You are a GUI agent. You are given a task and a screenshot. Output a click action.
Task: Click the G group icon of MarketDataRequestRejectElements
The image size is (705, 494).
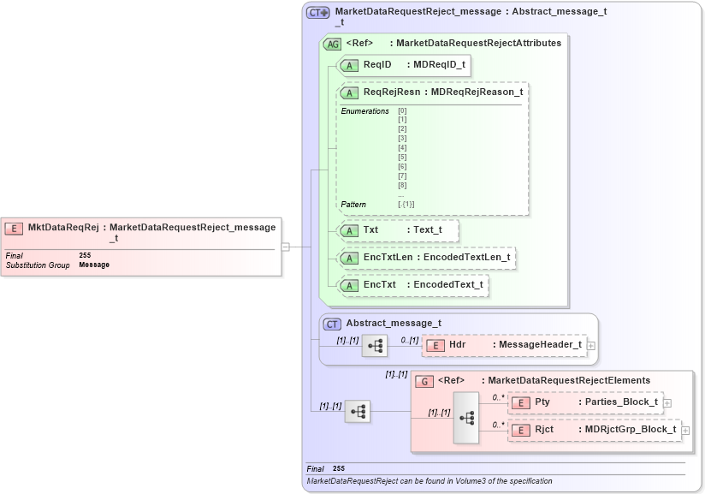(424, 381)
